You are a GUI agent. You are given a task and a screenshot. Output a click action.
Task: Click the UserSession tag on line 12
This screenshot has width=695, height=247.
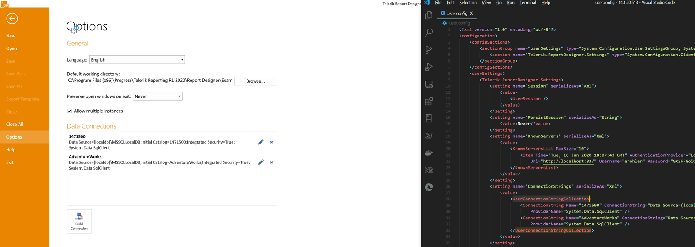tap(529, 99)
